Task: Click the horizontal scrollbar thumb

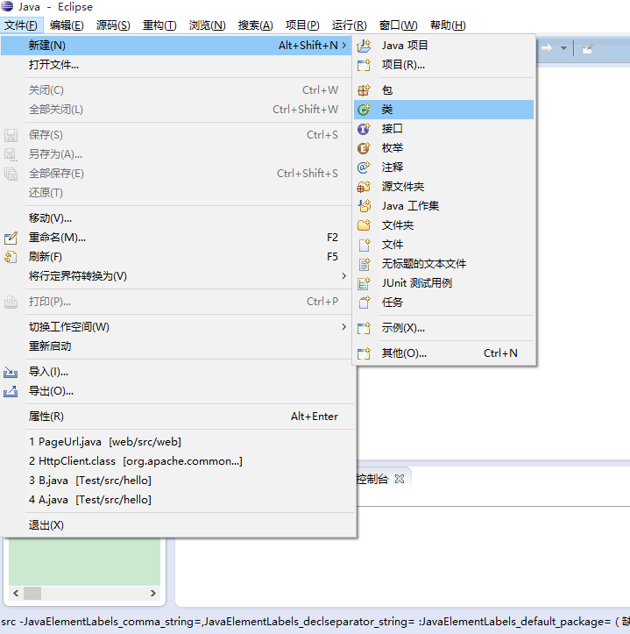Action: [32, 593]
